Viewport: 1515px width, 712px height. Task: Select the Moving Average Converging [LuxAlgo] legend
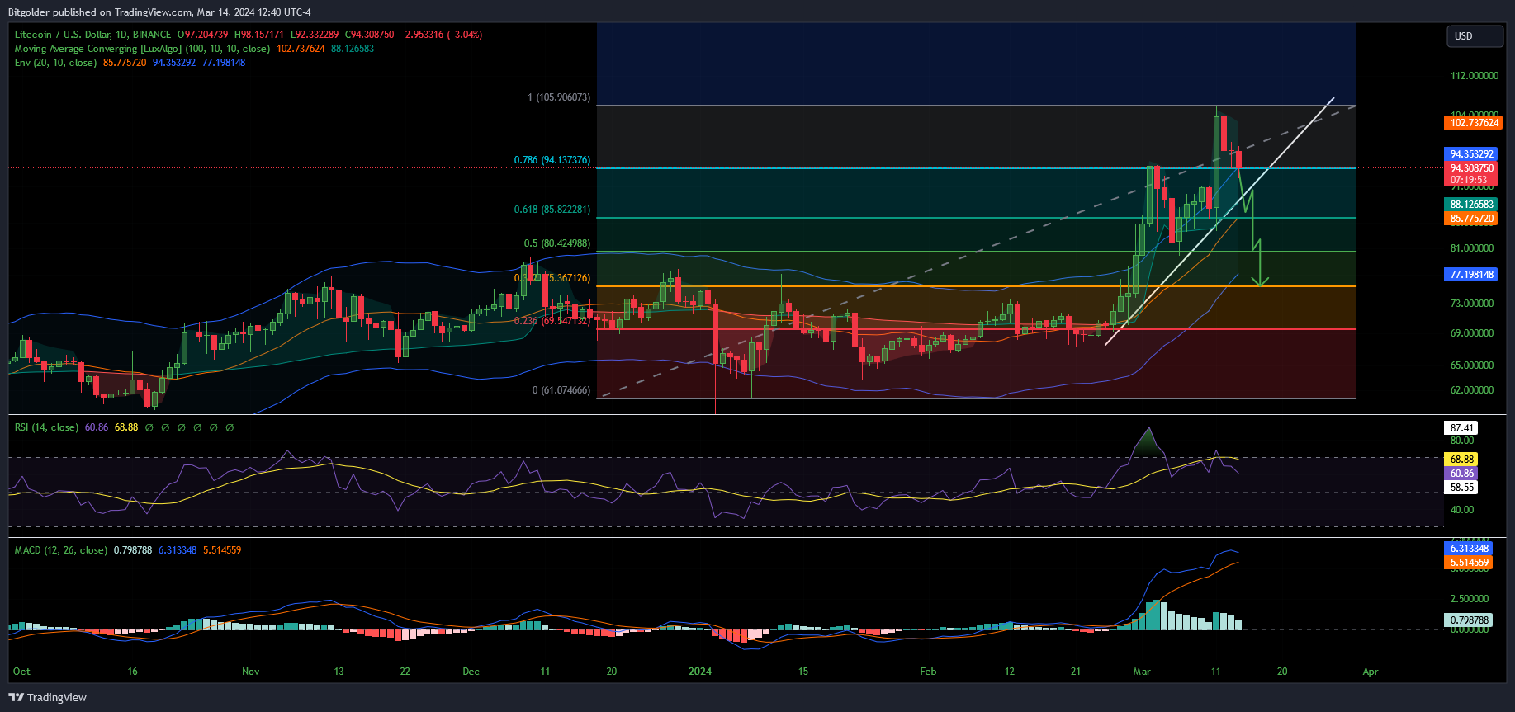click(x=142, y=49)
